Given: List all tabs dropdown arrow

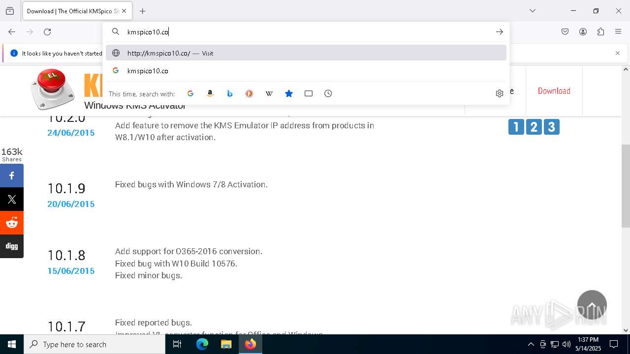Looking at the screenshot, I should 533,11.
